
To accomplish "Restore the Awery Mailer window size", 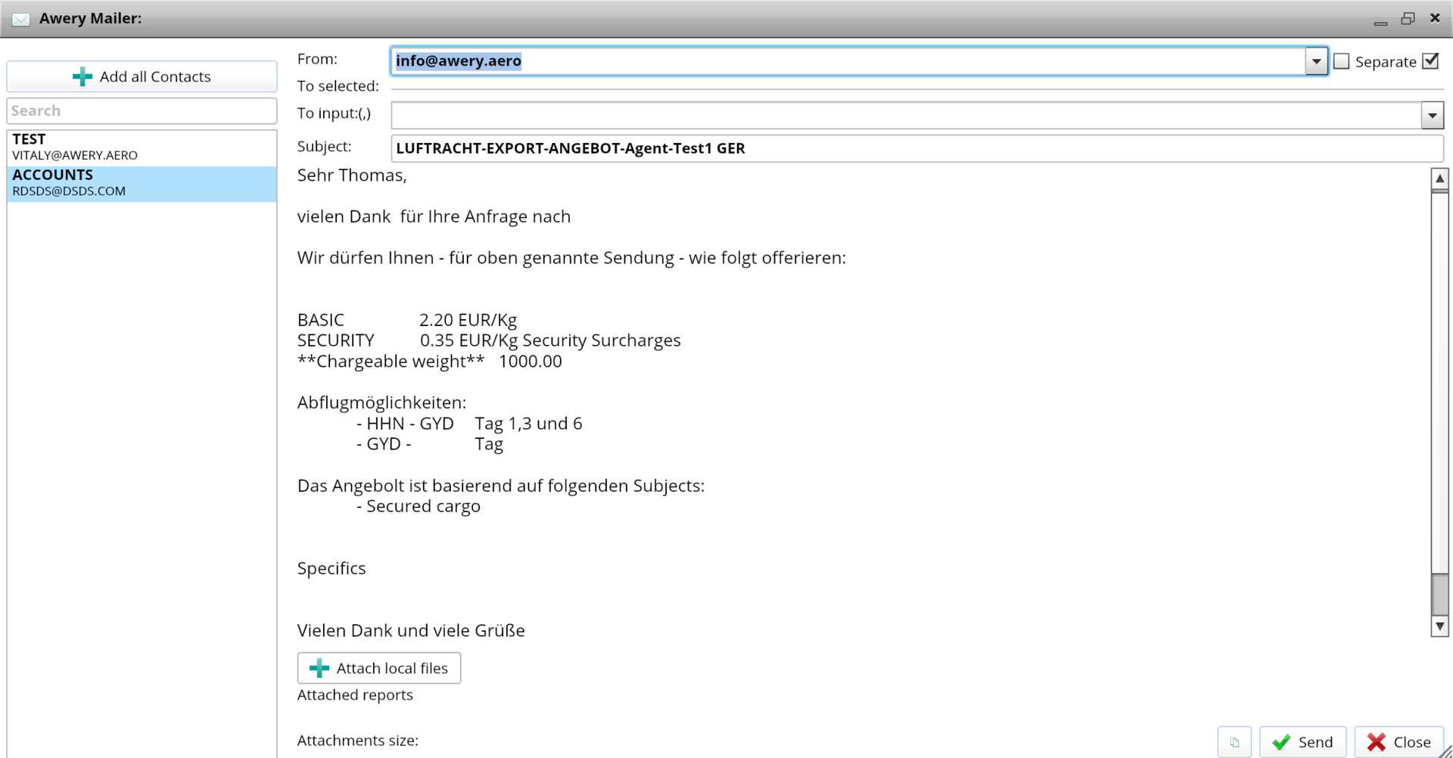I will pyautogui.click(x=1408, y=19).
